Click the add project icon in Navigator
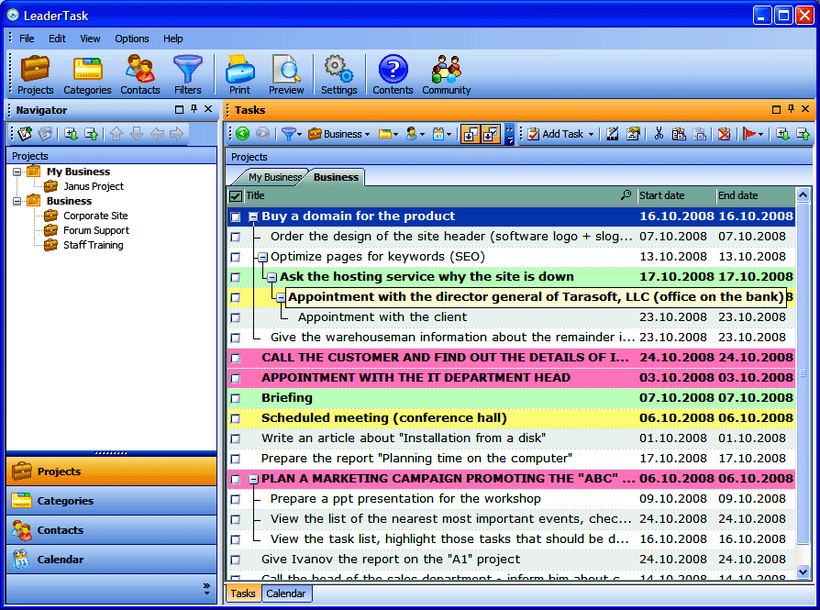The width and height of the screenshot is (820, 610). click(x=25, y=134)
